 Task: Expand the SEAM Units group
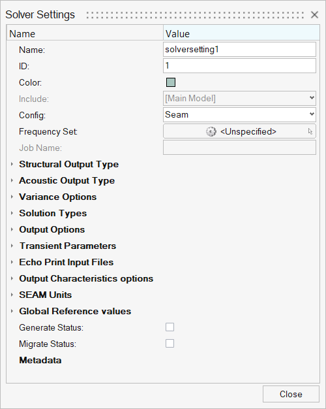(x=12, y=295)
